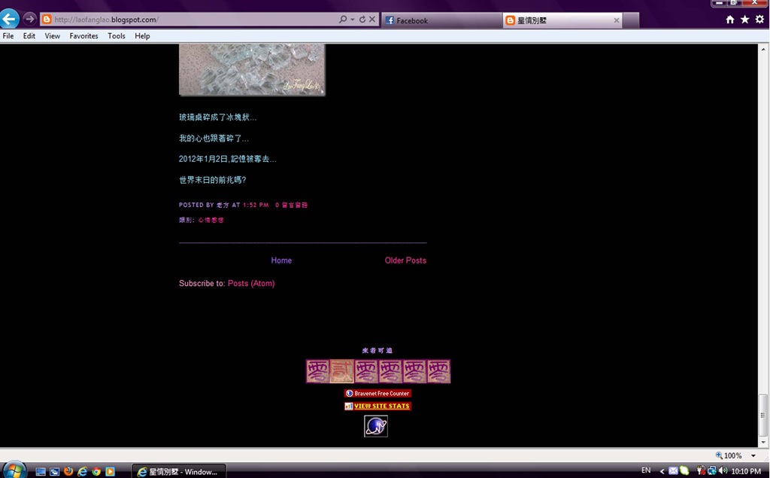The height and width of the screenshot is (478, 770).
Task: Click the green messenger tray icon
Action: [684, 471]
